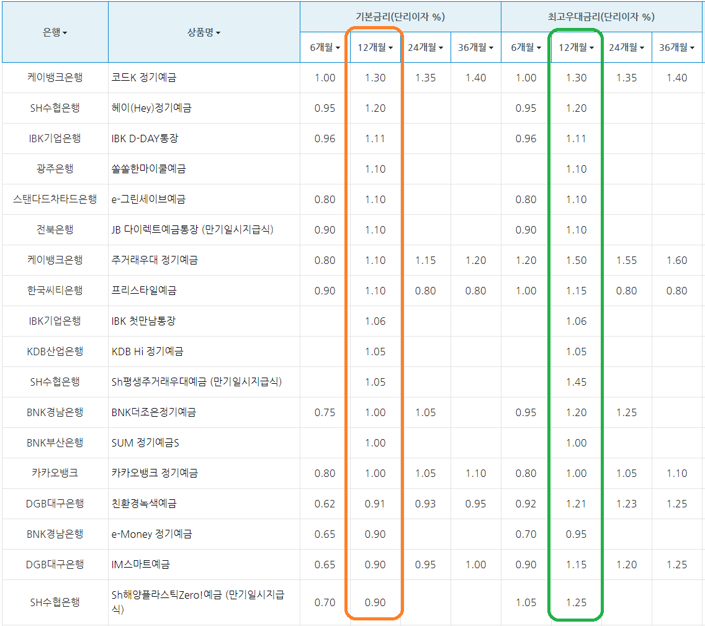Open the Sh해양플라스틱Zero!예금 product
Screen dimensions: 705x626
coord(198,602)
